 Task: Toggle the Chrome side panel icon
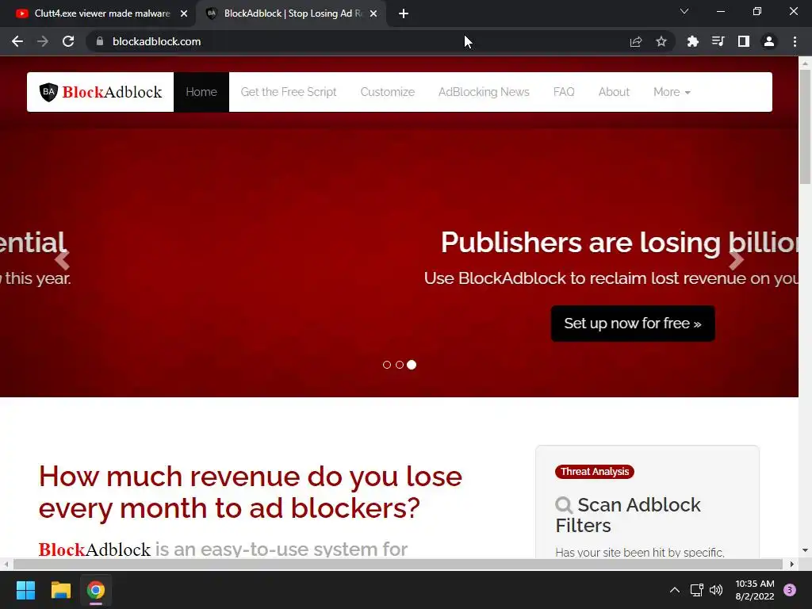pos(744,41)
